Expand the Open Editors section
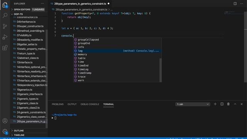This screenshot has height=139, width=247. (29, 9)
